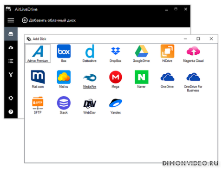Open the disks sidebar tab in AirLiveDrive
This screenshot has width=223, height=170.
11,34
